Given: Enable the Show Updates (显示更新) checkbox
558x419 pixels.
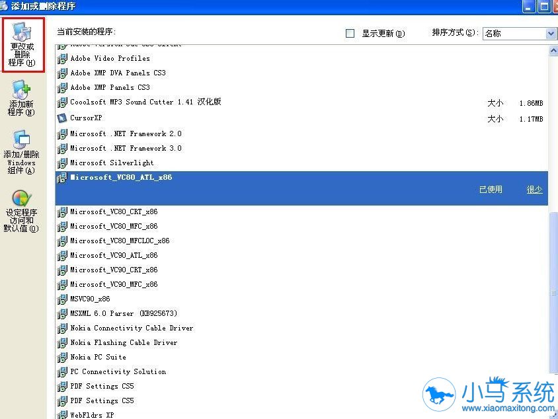Looking at the screenshot, I should click(350, 34).
